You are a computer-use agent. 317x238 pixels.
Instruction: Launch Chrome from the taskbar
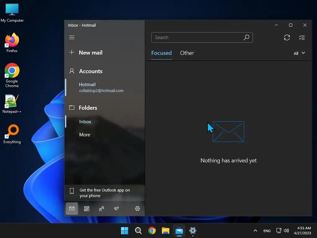coord(152,231)
